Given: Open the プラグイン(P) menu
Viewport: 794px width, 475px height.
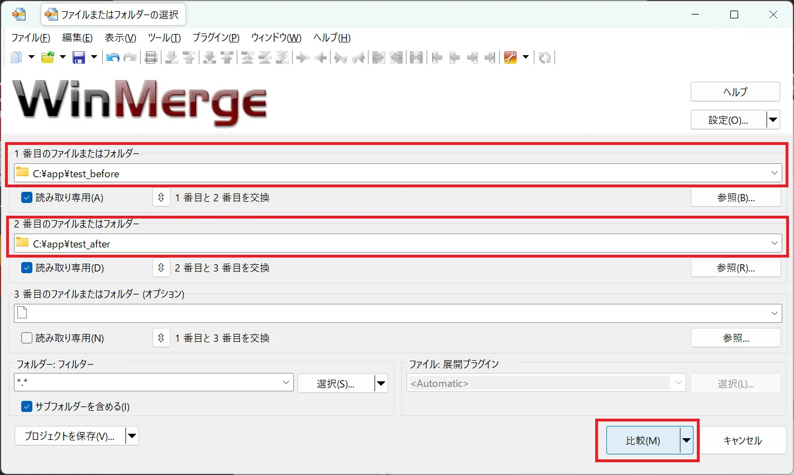Looking at the screenshot, I should tap(216, 38).
